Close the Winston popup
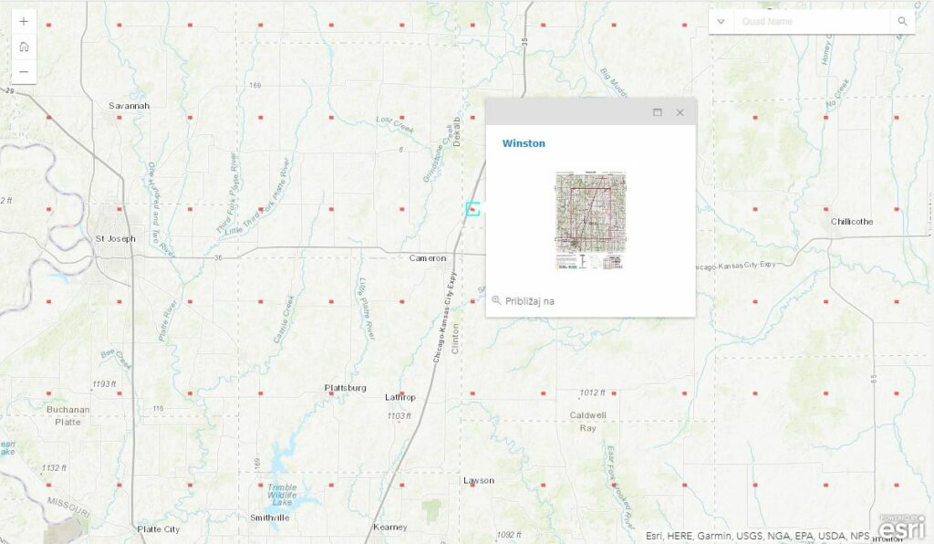 (680, 112)
